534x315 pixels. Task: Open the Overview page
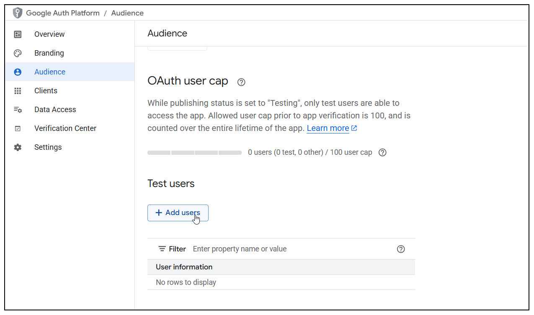[x=49, y=34]
